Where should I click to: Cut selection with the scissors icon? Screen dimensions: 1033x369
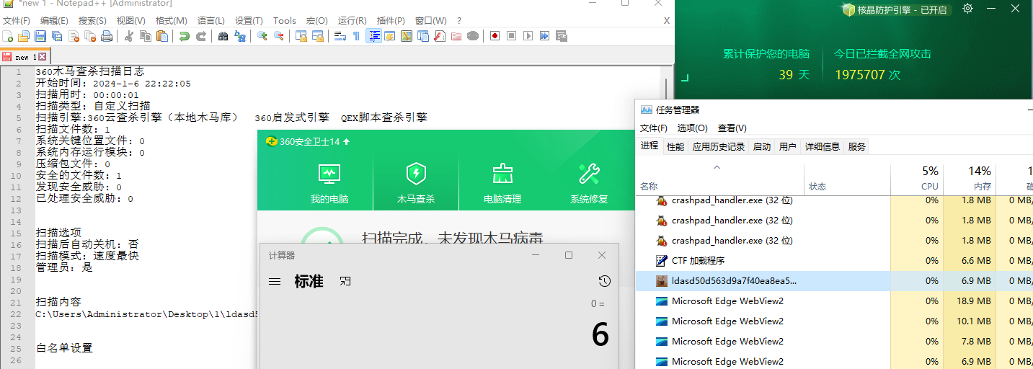point(129,36)
